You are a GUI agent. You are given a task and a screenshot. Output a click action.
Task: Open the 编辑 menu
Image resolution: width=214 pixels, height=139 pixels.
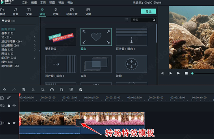pyautogui.click(x=34, y=2)
